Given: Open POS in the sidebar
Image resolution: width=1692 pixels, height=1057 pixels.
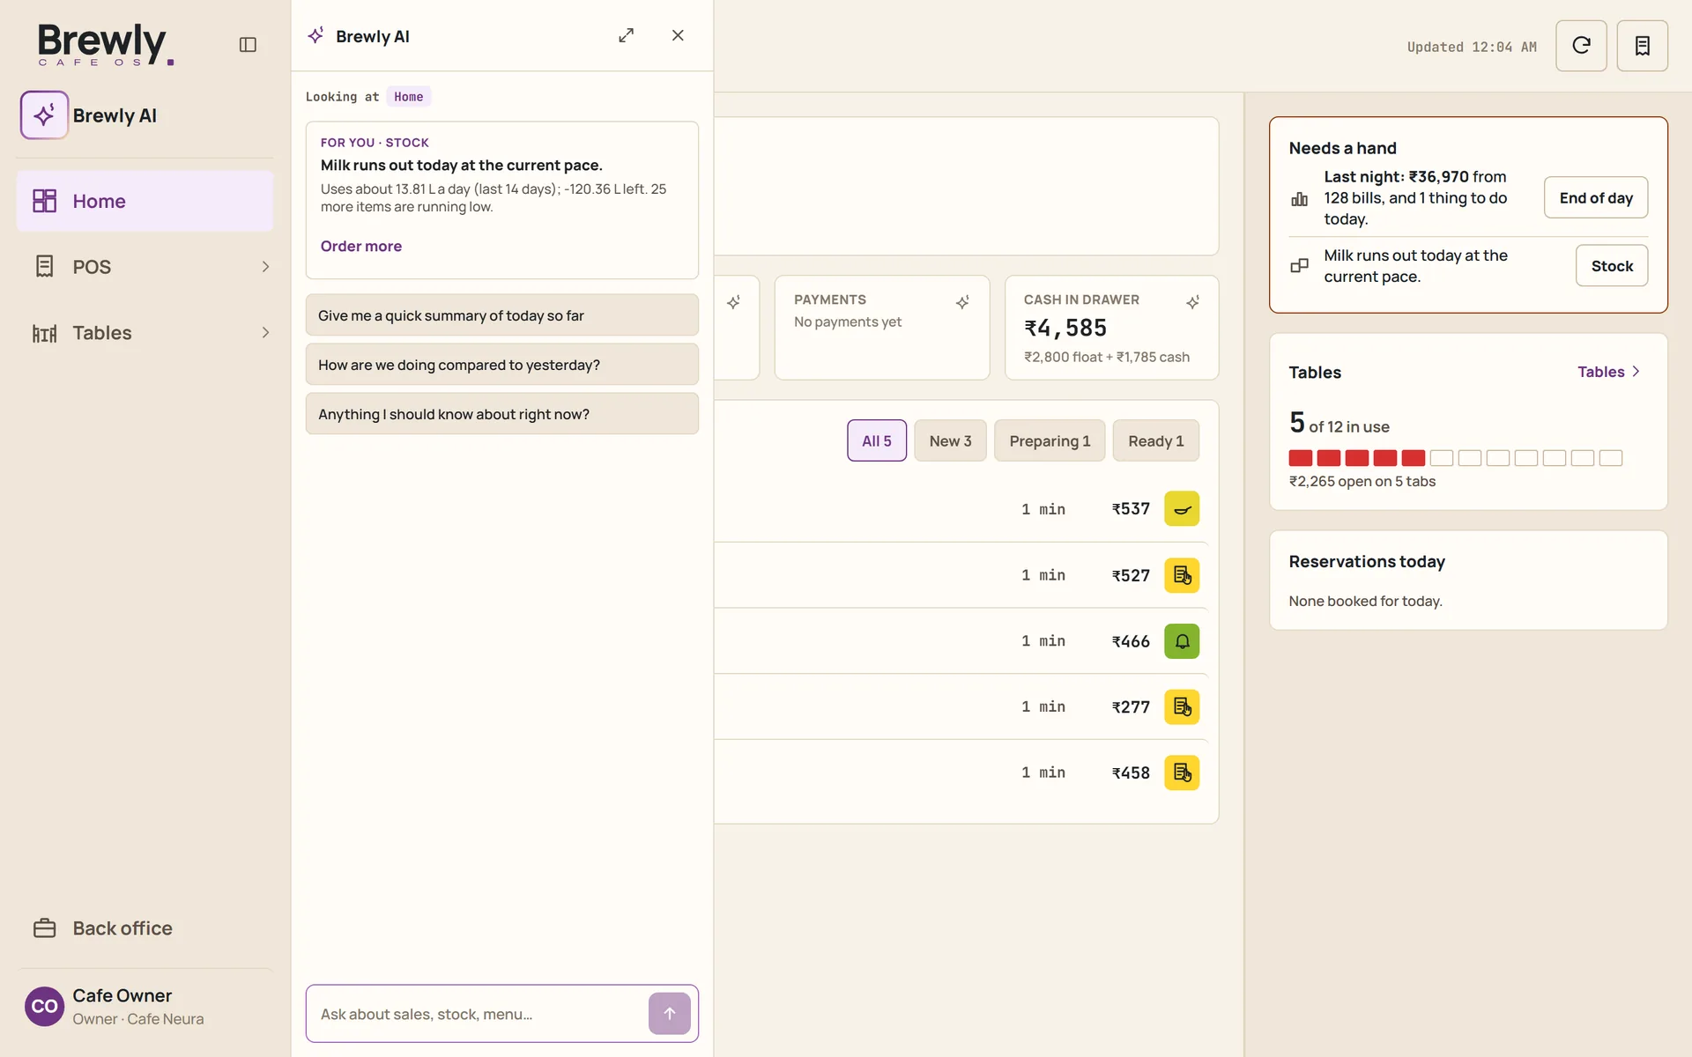Looking at the screenshot, I should [x=145, y=267].
